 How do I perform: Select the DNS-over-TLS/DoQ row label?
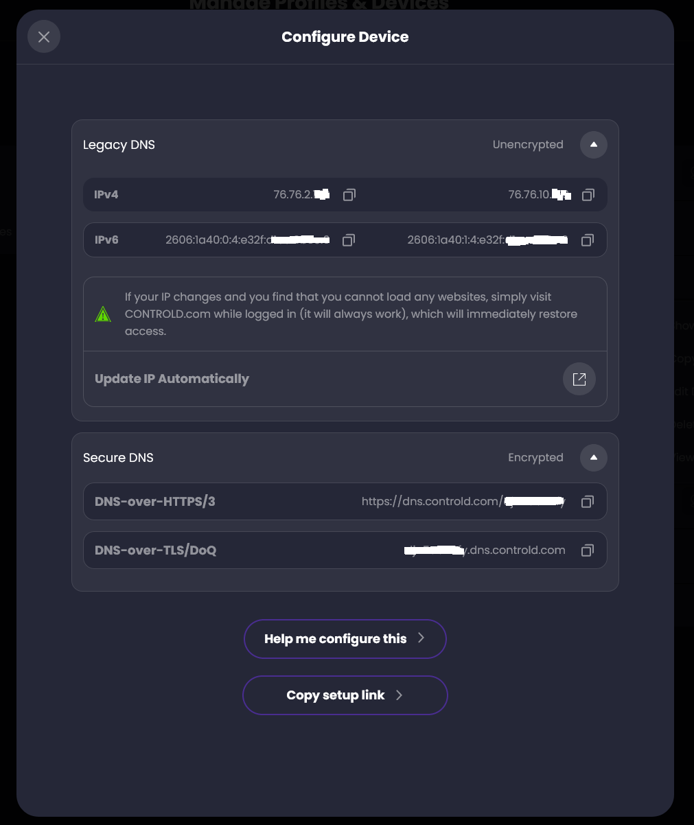click(x=156, y=550)
